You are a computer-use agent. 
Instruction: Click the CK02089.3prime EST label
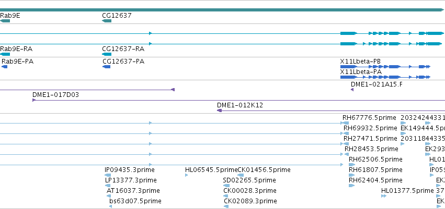pos(250,201)
